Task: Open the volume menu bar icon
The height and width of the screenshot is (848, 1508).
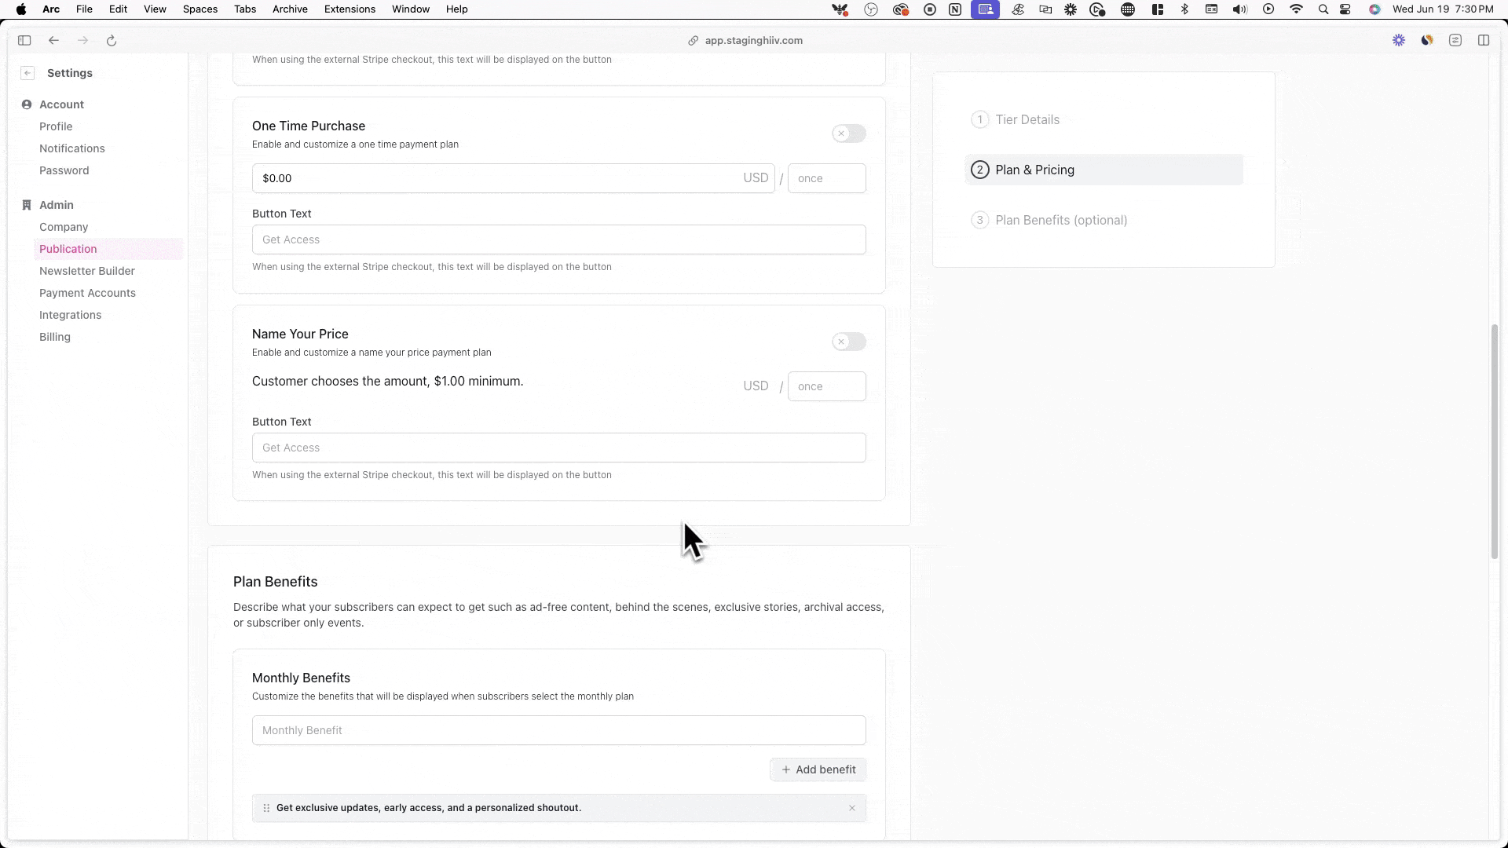Action: click(1239, 9)
